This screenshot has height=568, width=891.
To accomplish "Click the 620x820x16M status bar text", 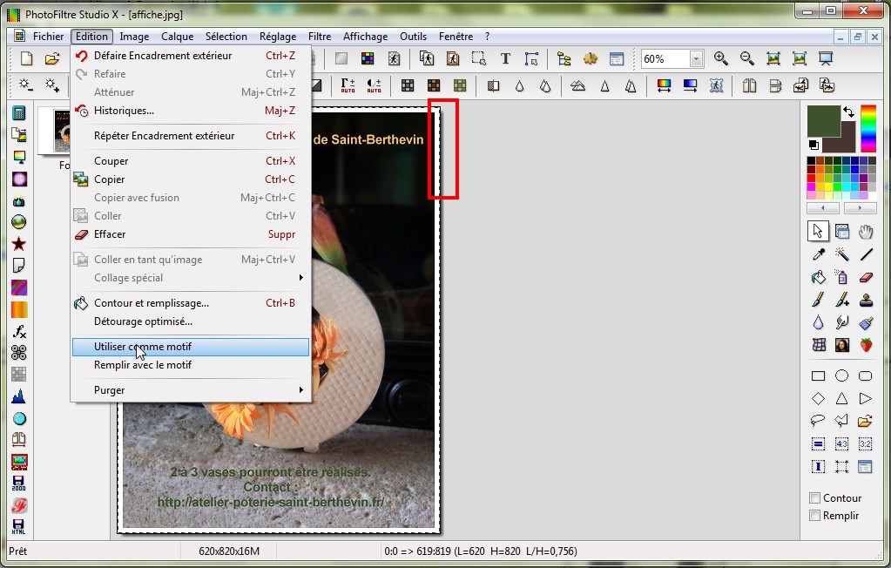I will (229, 551).
